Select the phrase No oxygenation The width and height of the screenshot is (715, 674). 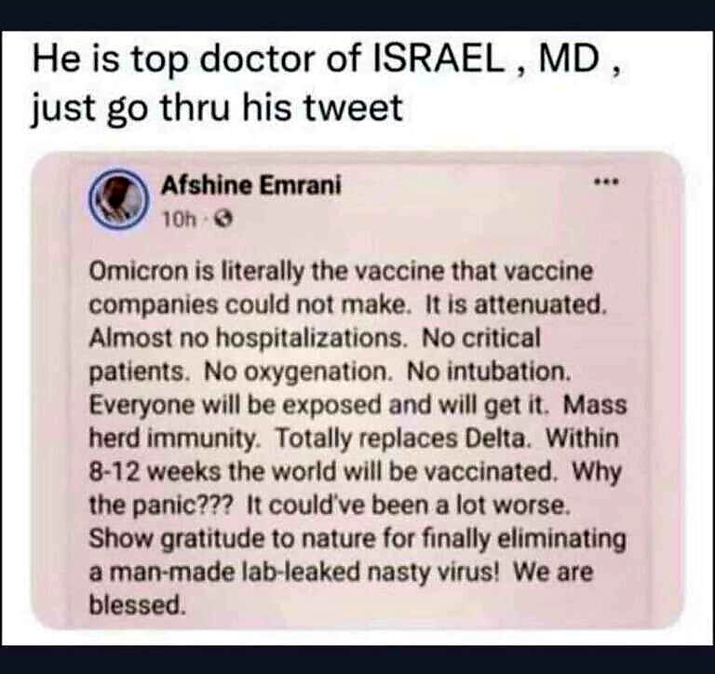(298, 372)
